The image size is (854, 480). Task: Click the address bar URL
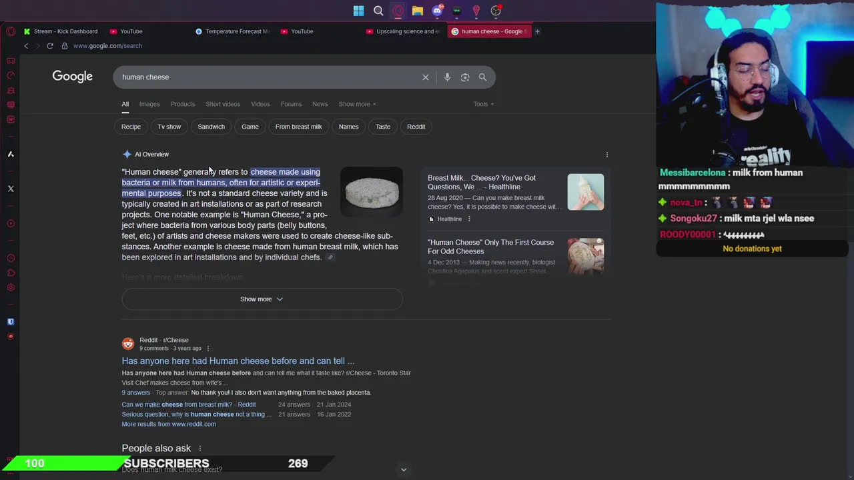tap(107, 46)
